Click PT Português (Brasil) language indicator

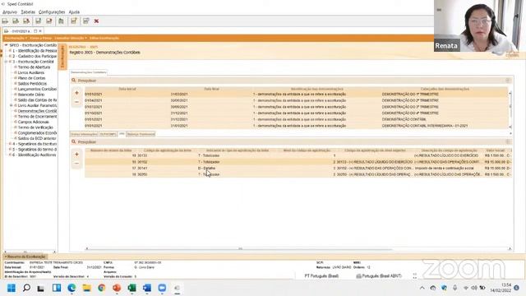321,276
